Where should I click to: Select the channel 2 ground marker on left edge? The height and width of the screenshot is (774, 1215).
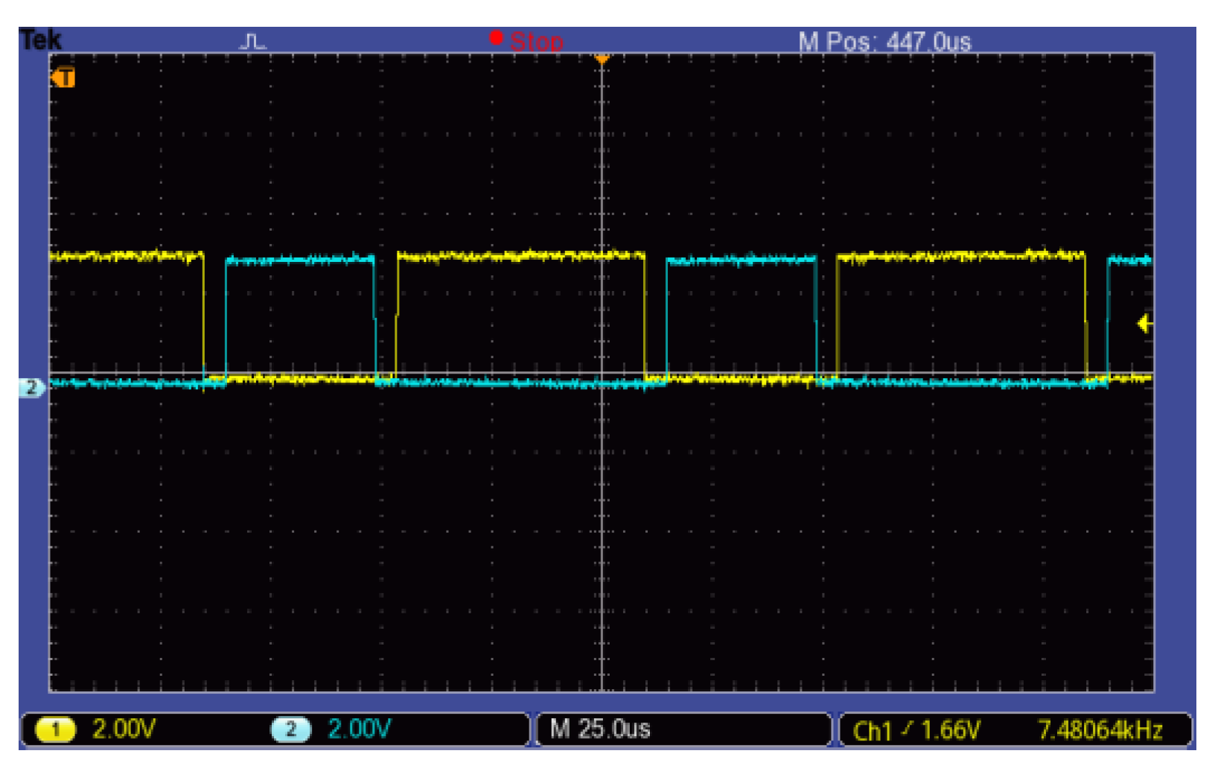pos(31,387)
